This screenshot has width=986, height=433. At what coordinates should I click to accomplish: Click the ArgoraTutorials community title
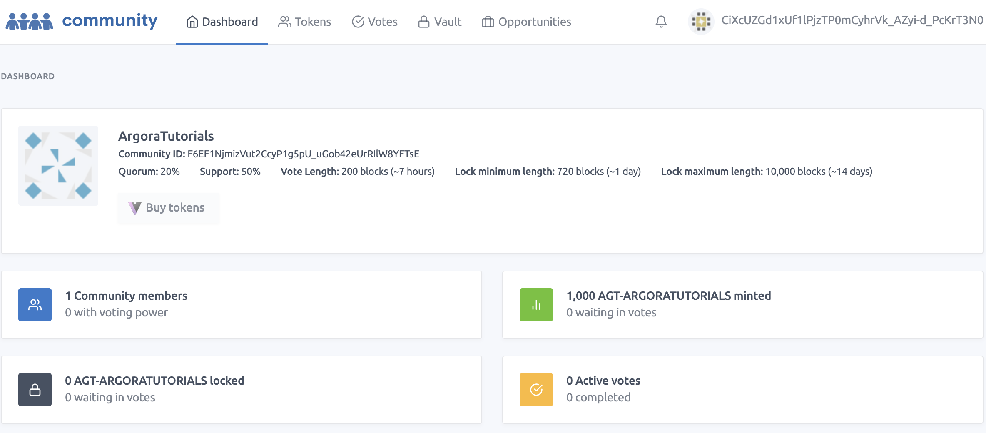pos(166,136)
